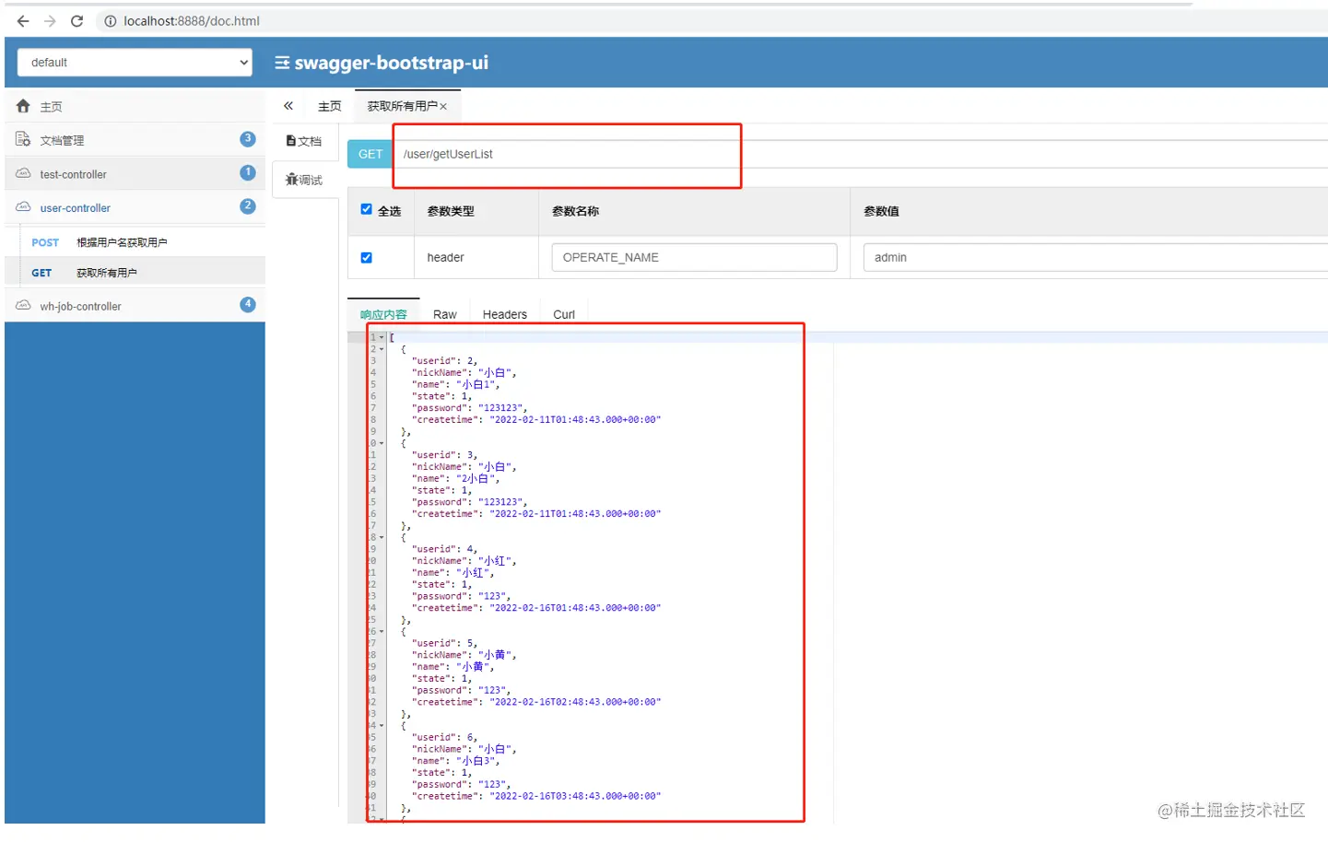Reload the page with refresh icon

pos(77,21)
